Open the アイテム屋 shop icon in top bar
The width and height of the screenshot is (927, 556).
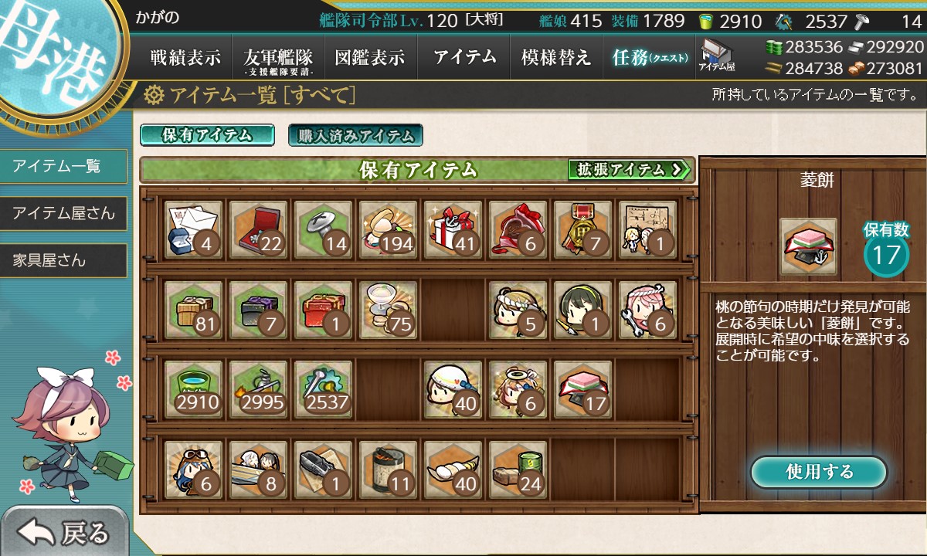click(x=716, y=56)
